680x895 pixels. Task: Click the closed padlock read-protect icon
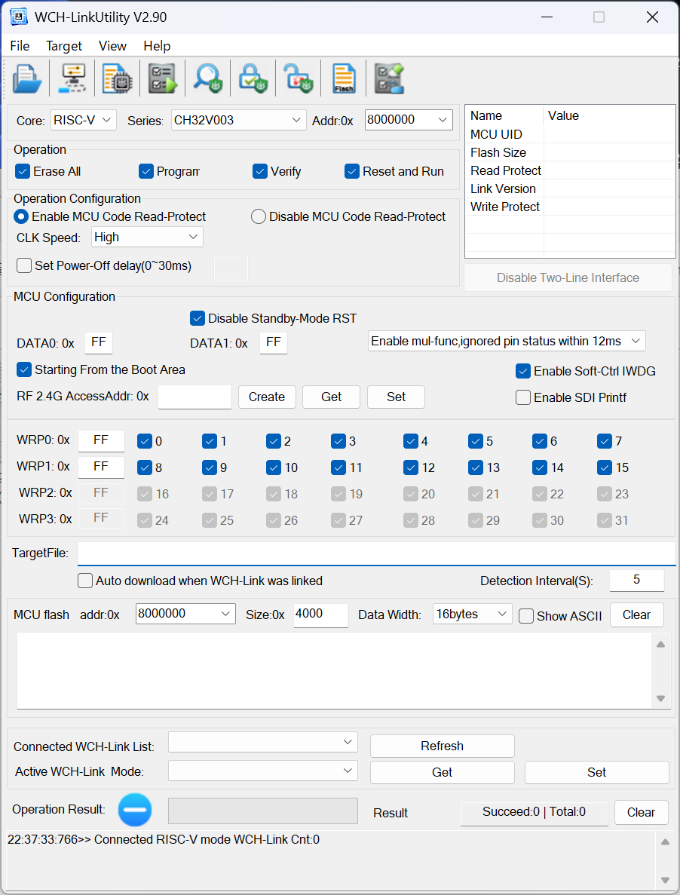click(x=253, y=78)
